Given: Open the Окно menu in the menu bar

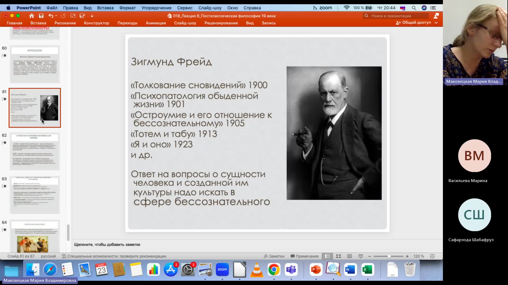Looking at the screenshot, I should pyautogui.click(x=233, y=8).
